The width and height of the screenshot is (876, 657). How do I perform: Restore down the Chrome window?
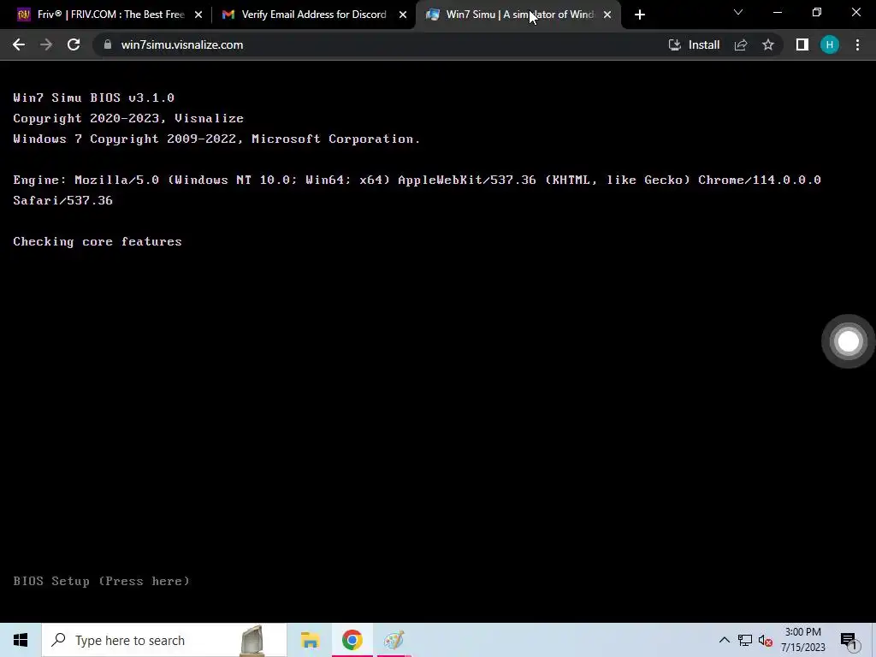point(817,12)
